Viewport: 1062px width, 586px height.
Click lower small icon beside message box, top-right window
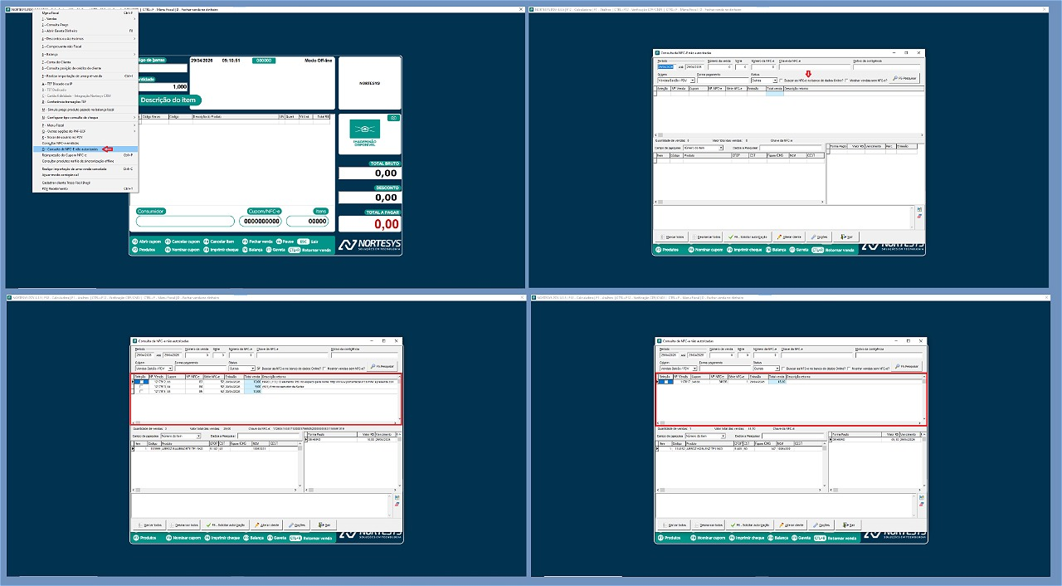click(x=919, y=216)
